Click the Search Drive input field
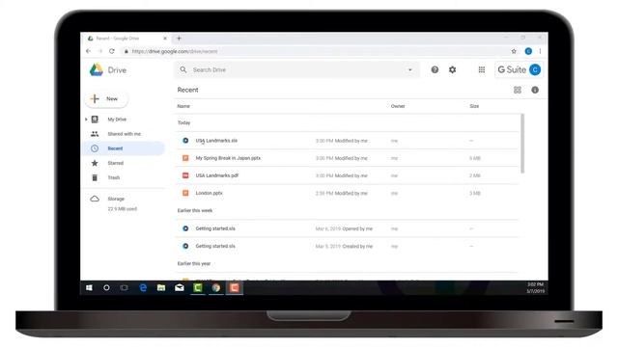The height and width of the screenshot is (347, 618). [x=297, y=69]
